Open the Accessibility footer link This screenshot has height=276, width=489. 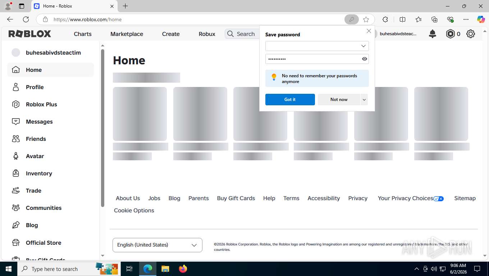tap(324, 198)
